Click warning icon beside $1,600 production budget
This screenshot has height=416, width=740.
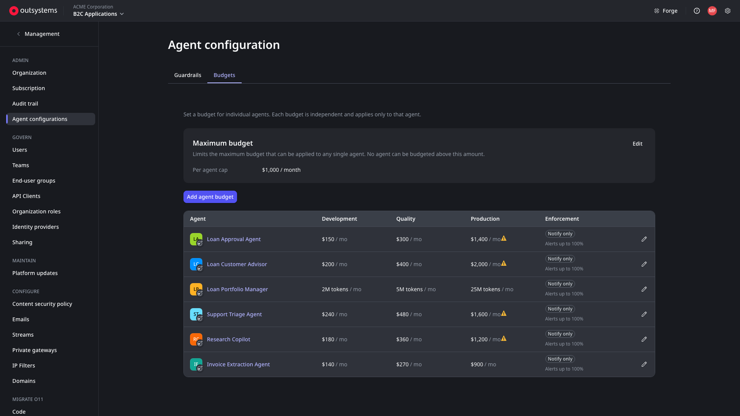click(x=504, y=314)
